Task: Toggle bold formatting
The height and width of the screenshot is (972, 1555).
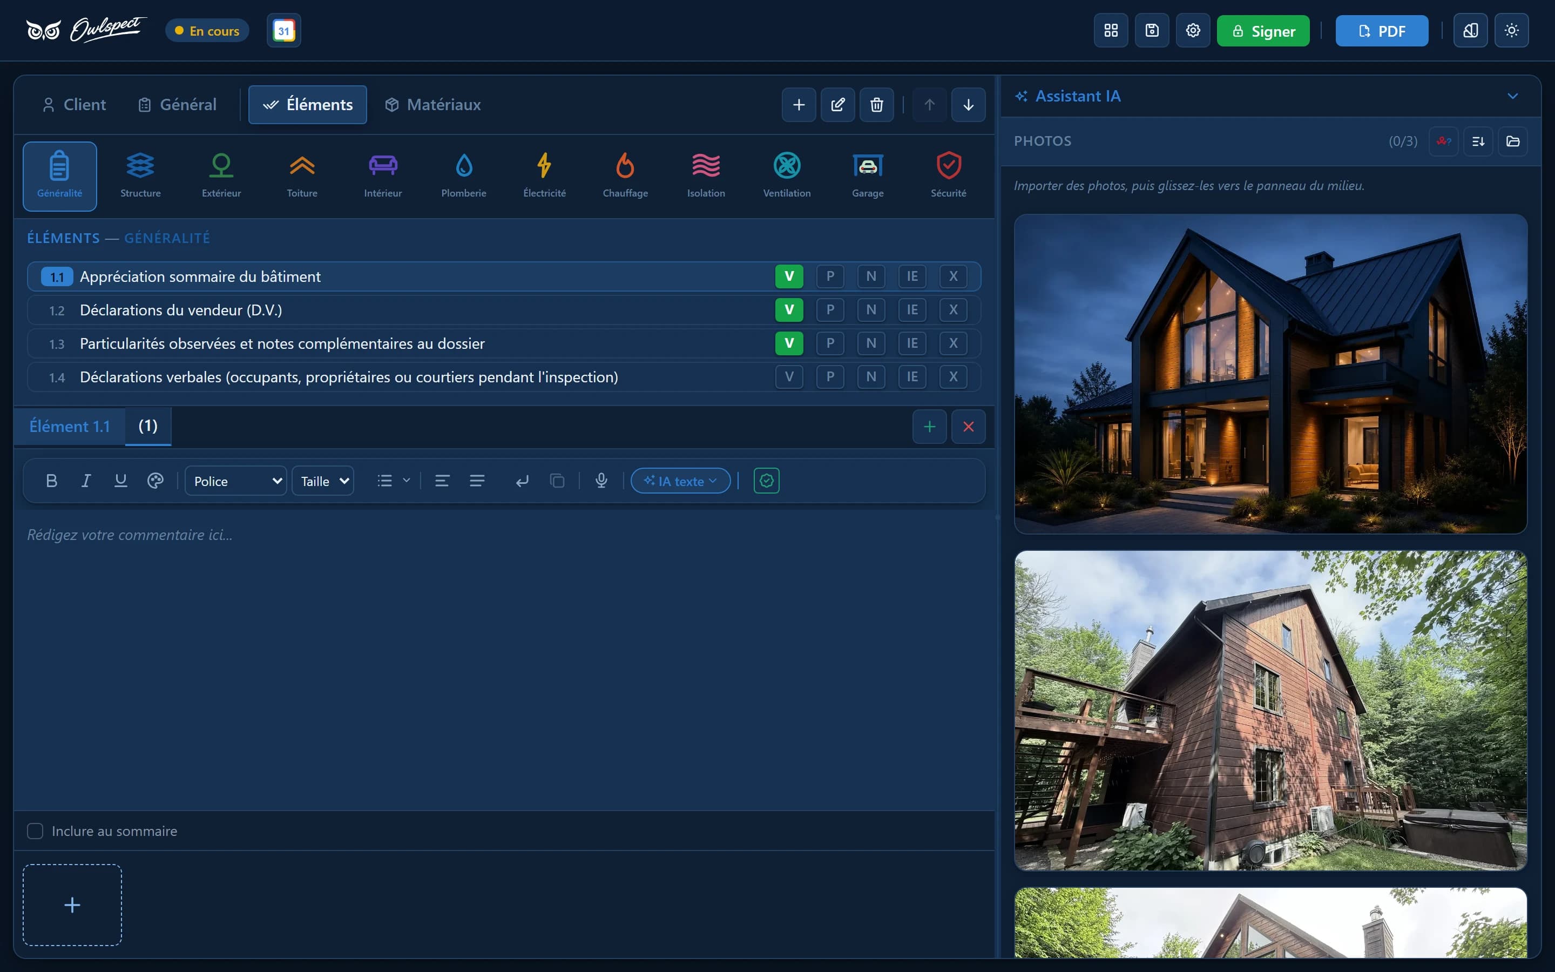Action: pos(52,481)
